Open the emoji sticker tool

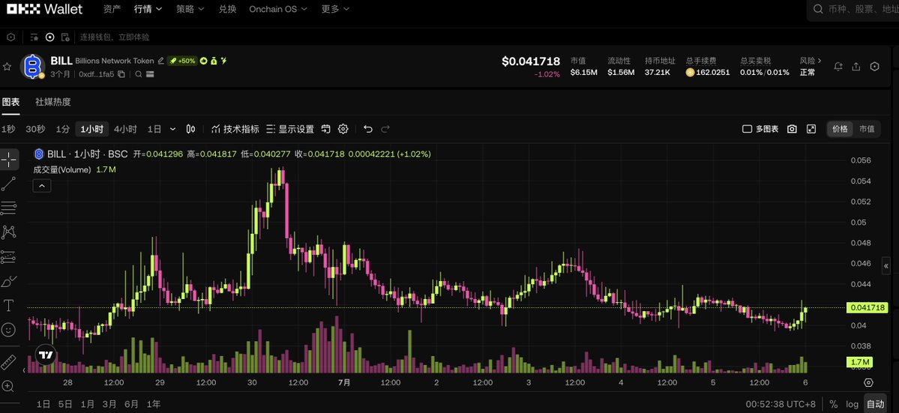pos(8,329)
